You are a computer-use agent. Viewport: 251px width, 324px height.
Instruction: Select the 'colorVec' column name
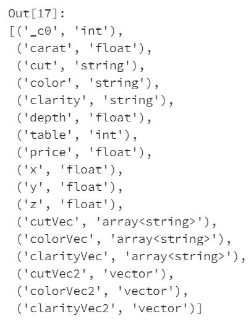point(59,239)
